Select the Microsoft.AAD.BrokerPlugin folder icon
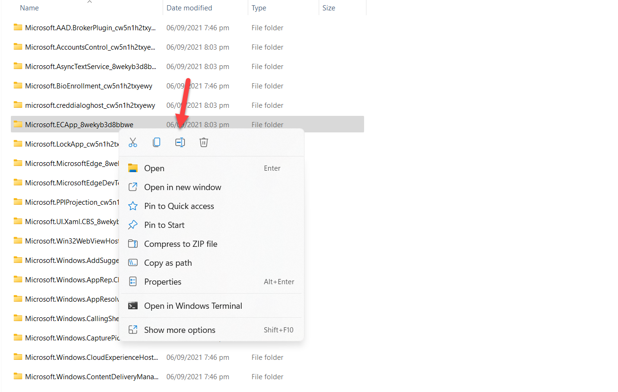The width and height of the screenshot is (618, 392). pos(18,27)
